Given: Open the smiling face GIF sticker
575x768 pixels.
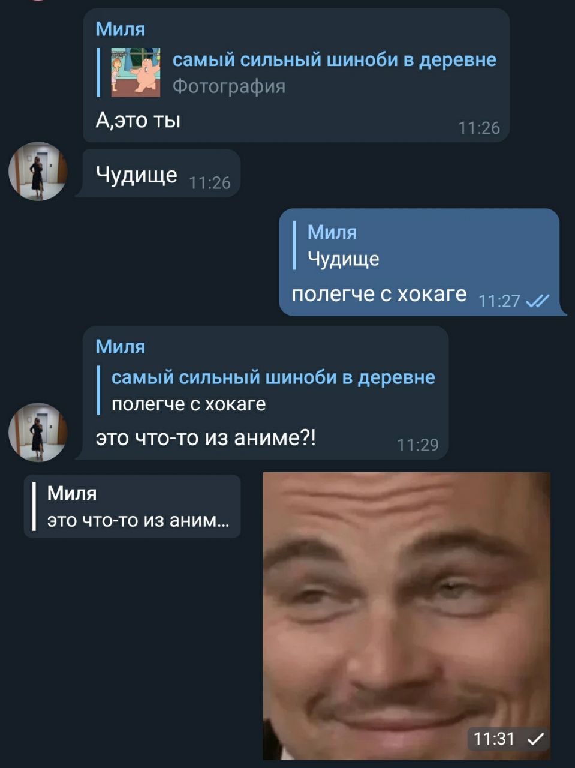Looking at the screenshot, I should pyautogui.click(x=407, y=616).
